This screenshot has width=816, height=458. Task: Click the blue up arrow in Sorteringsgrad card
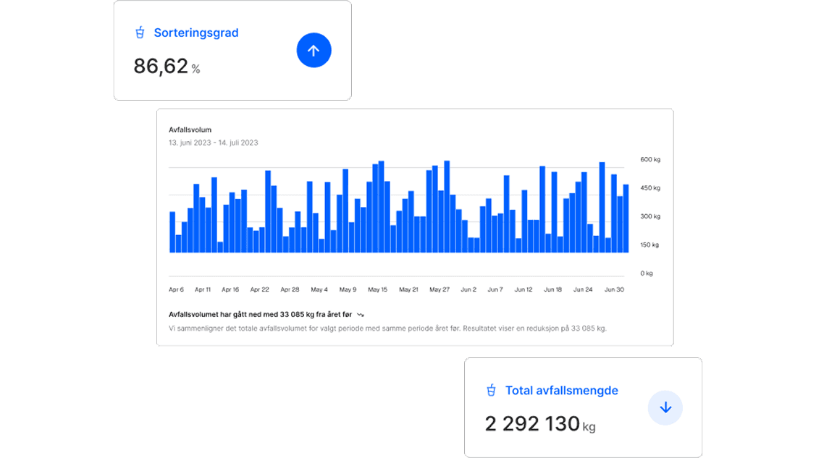(314, 51)
